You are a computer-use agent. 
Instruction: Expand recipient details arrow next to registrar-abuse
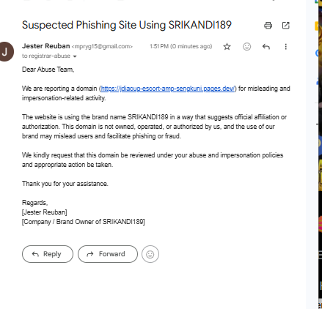coord(75,56)
